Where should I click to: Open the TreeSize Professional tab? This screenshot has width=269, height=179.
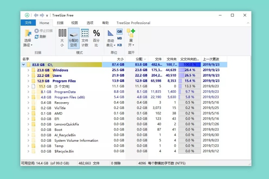(x=133, y=23)
